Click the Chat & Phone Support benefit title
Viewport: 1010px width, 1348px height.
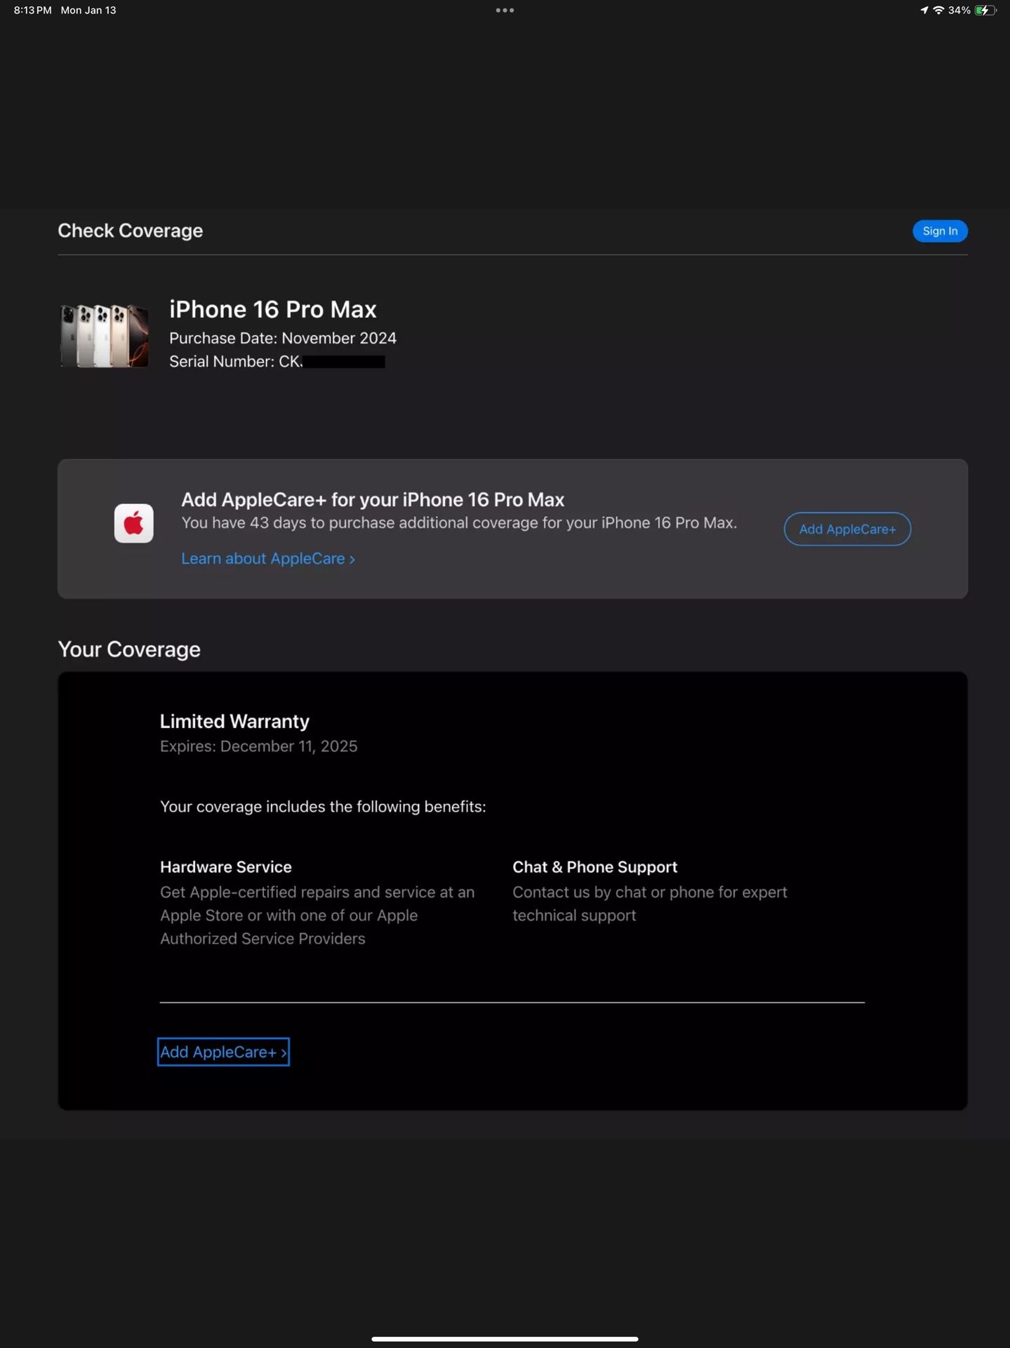[x=594, y=867]
